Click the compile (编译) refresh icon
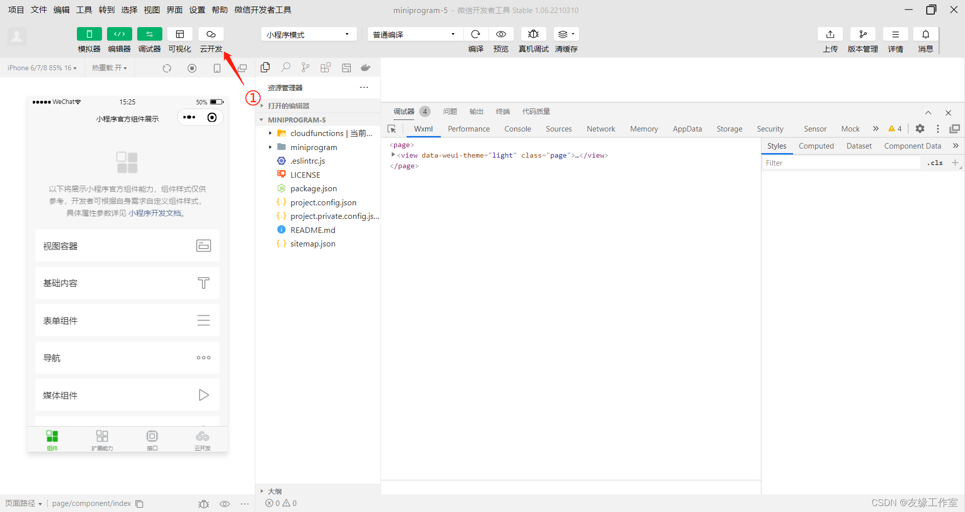965x512 pixels. 475,34
